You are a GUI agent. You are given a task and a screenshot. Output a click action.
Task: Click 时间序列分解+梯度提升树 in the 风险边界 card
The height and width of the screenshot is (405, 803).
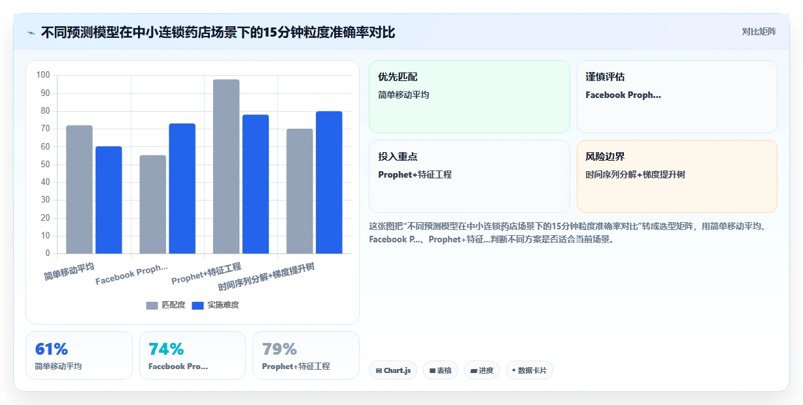point(636,174)
